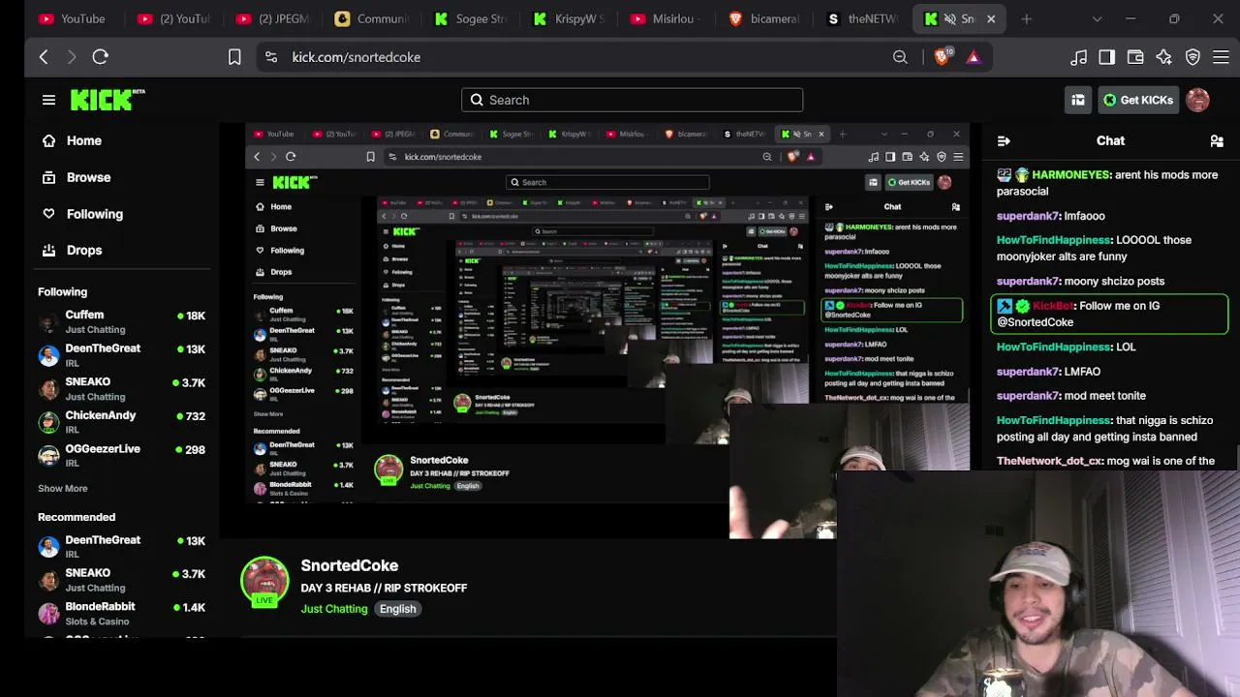Image resolution: width=1240 pixels, height=697 pixels.
Task: Bookmark this page with the bookmark icon
Action: point(234,57)
